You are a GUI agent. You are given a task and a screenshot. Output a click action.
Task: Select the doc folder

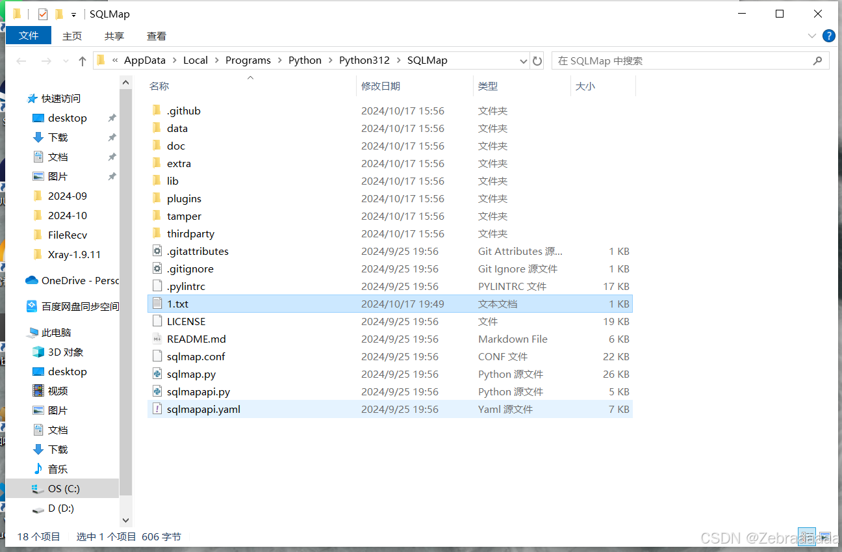(390, 146)
